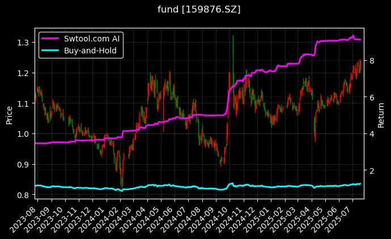Click the 8 return tick label

click(x=372, y=61)
